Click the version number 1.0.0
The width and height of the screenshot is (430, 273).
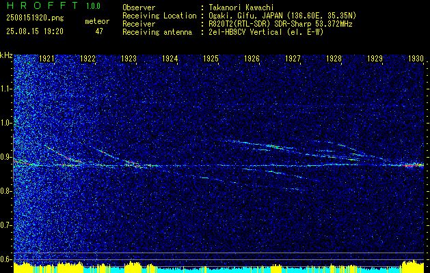coord(93,6)
